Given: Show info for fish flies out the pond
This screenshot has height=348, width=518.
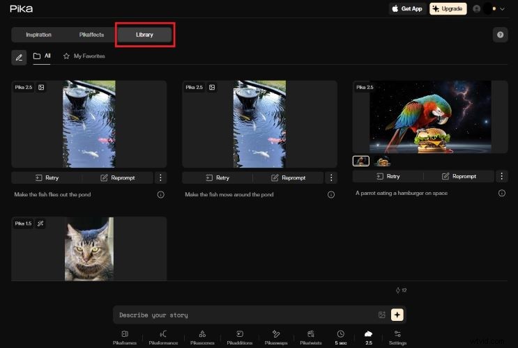Looking at the screenshot, I should click(160, 195).
